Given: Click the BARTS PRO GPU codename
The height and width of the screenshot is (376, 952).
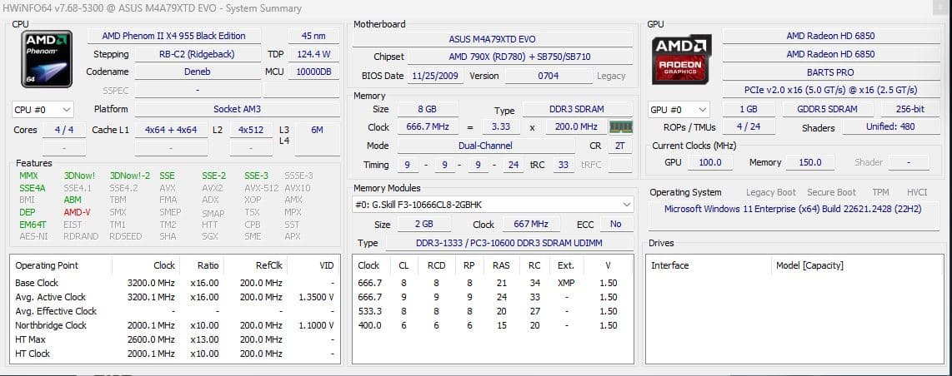Looking at the screenshot, I should click(830, 72).
